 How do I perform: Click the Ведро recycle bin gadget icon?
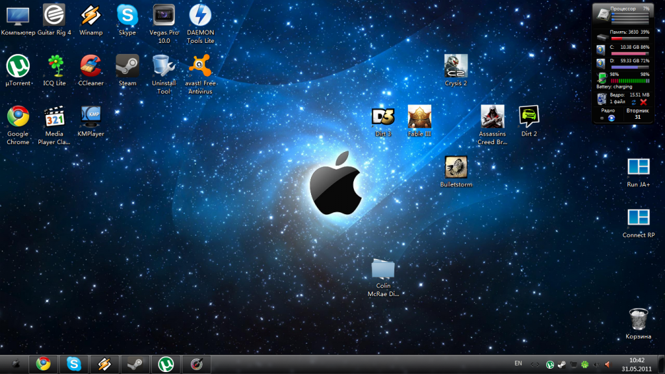tap(601, 99)
